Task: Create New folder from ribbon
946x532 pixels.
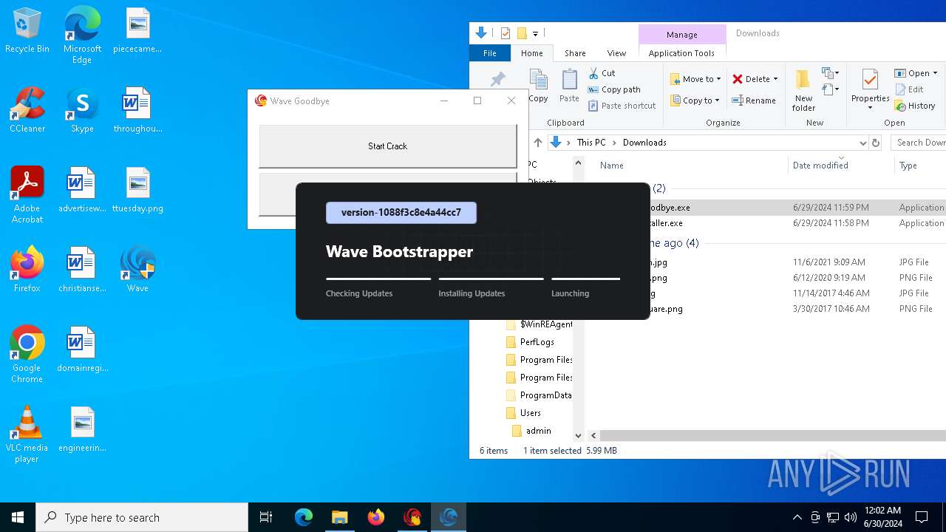Action: point(803,90)
